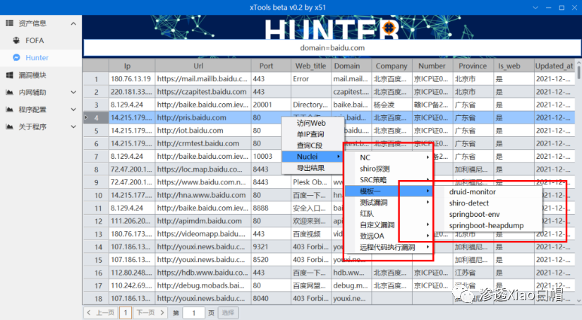
Task: Sort by the Is_web column header
Action: pyautogui.click(x=514, y=66)
